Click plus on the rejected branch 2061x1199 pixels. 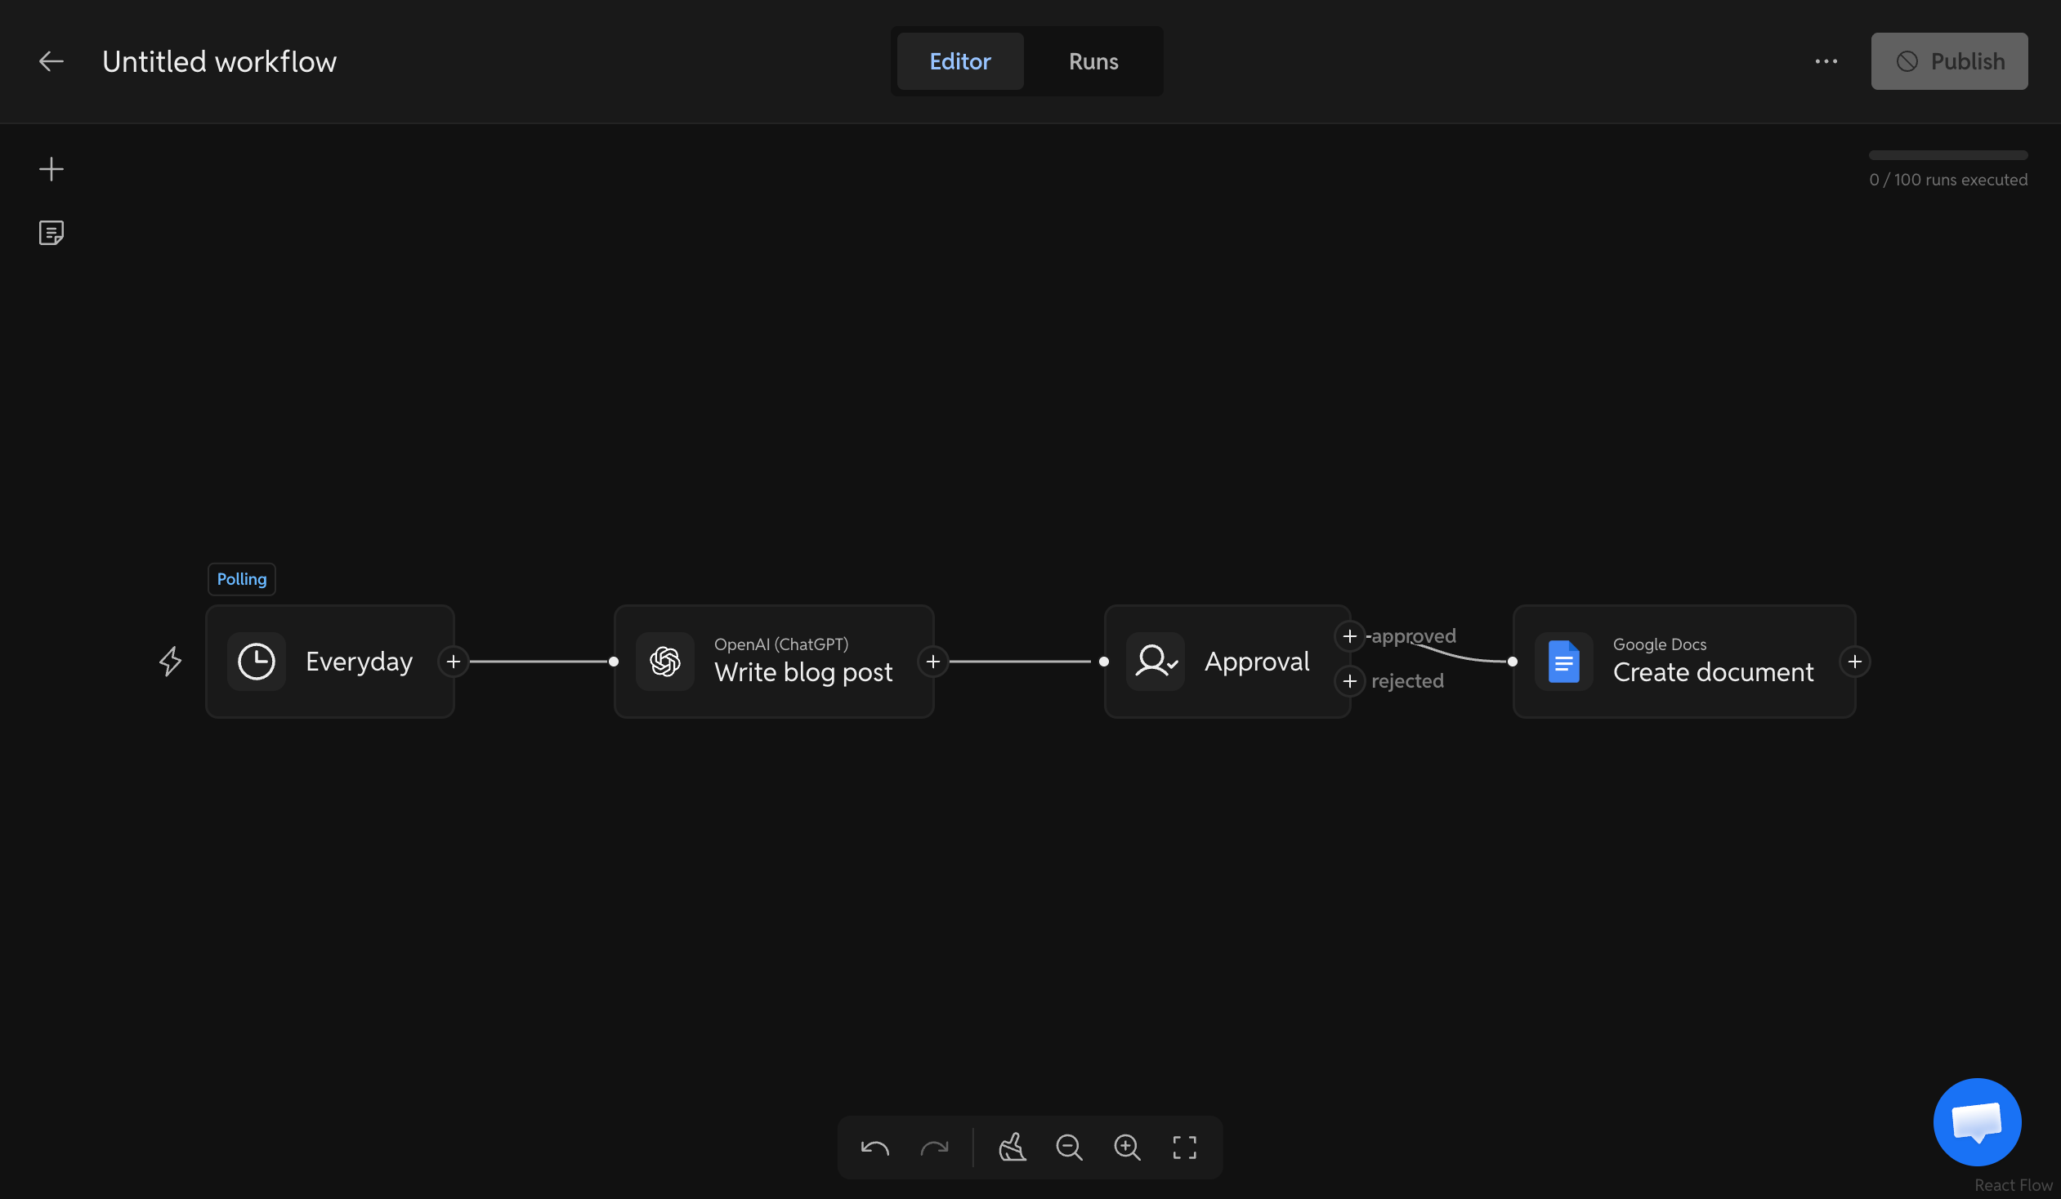1349,681
